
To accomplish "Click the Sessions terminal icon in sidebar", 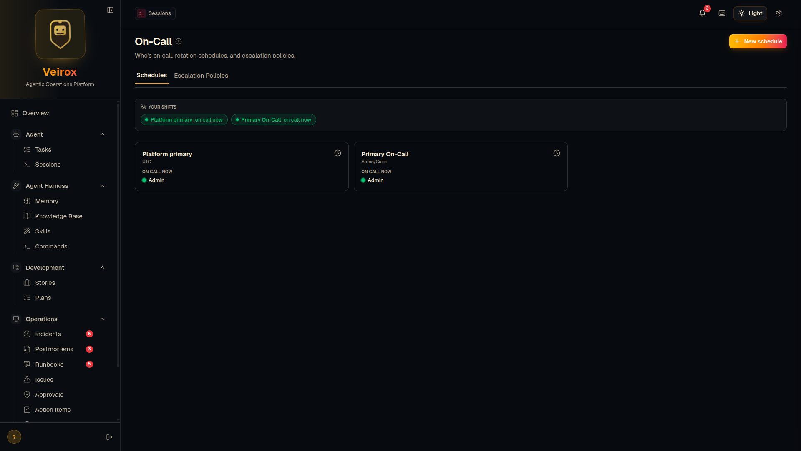I will [27, 165].
